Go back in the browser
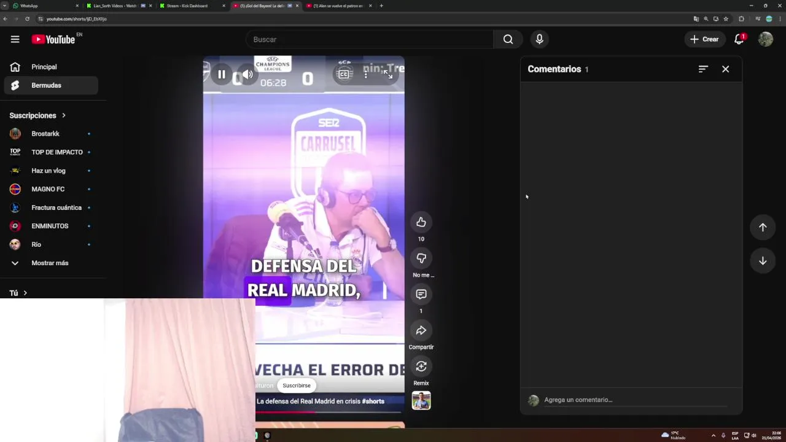This screenshot has width=786, height=442. click(5, 19)
